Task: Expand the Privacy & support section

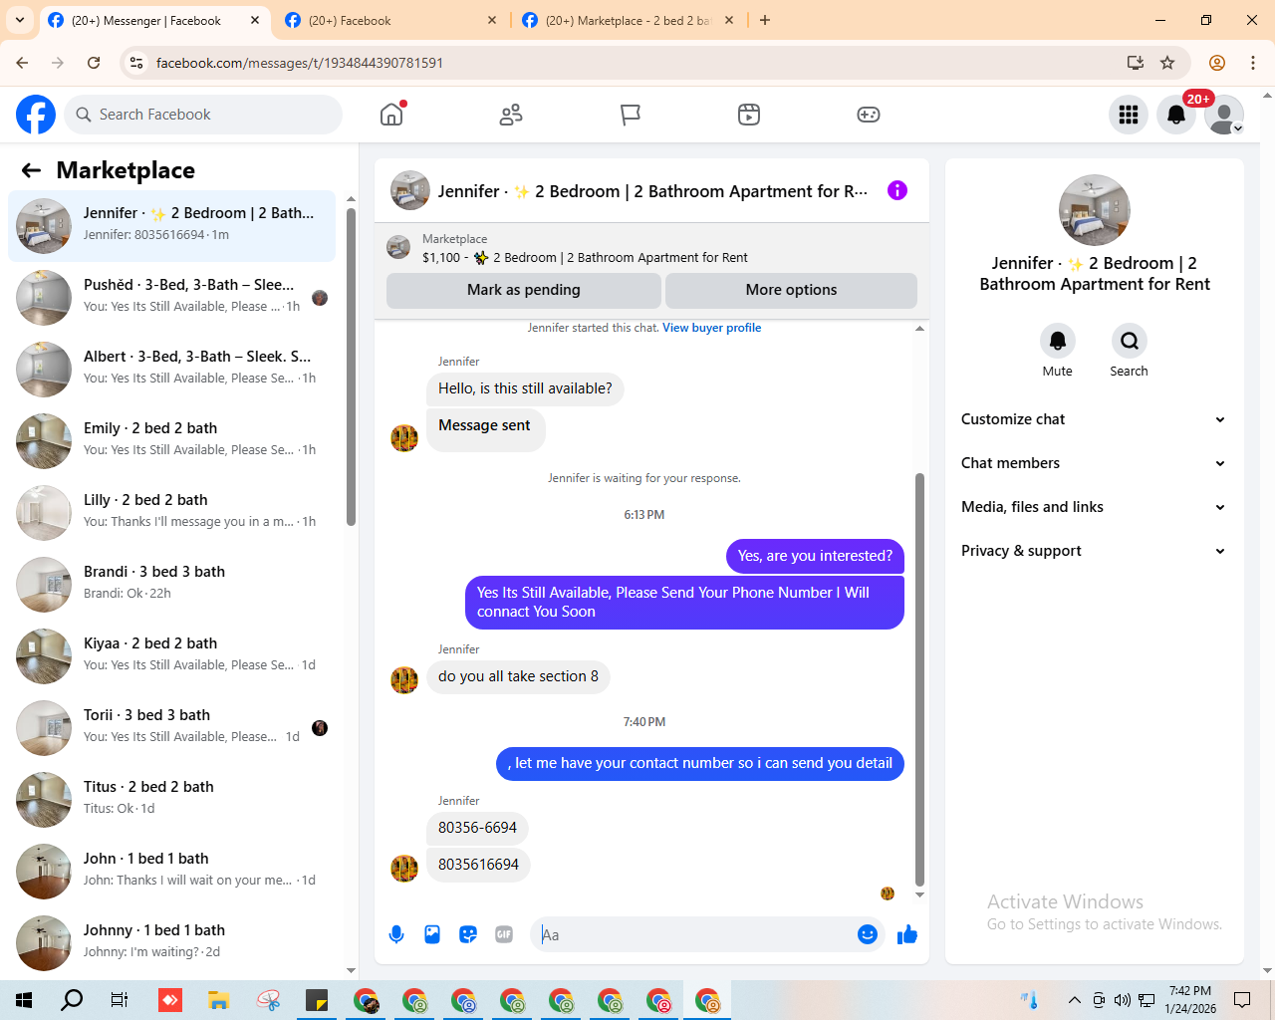Action: coord(1094,551)
